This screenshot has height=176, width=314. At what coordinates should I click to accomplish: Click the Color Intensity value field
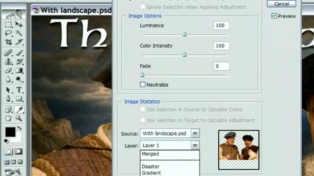[x=221, y=46]
